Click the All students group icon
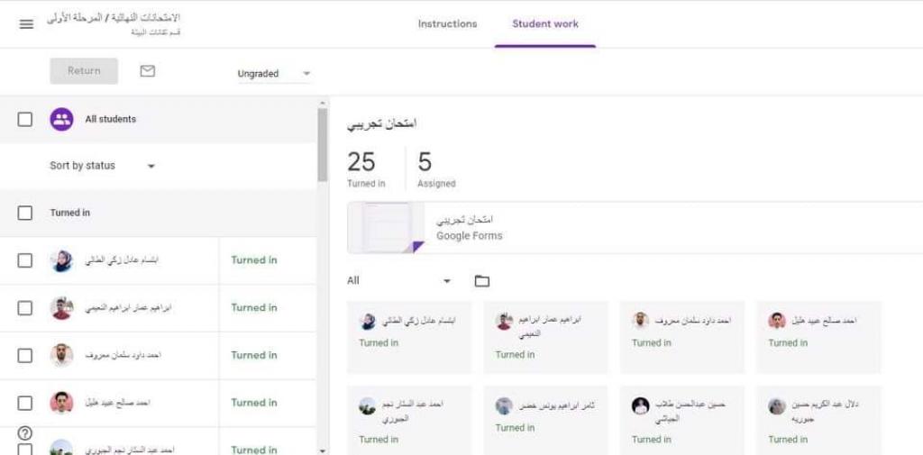This screenshot has width=923, height=455. 61,119
